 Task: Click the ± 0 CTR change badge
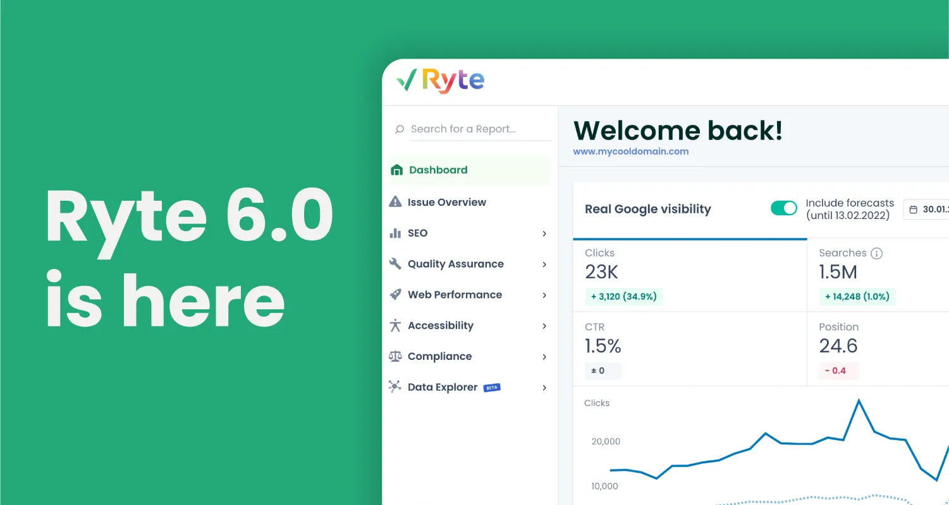(x=603, y=371)
